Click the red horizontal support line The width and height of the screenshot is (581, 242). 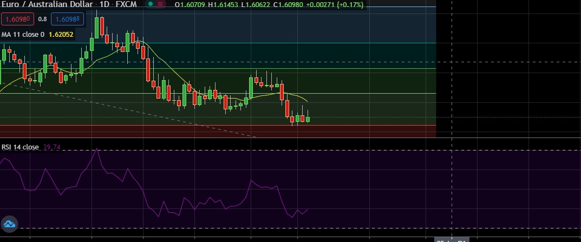pyautogui.click(x=218, y=125)
